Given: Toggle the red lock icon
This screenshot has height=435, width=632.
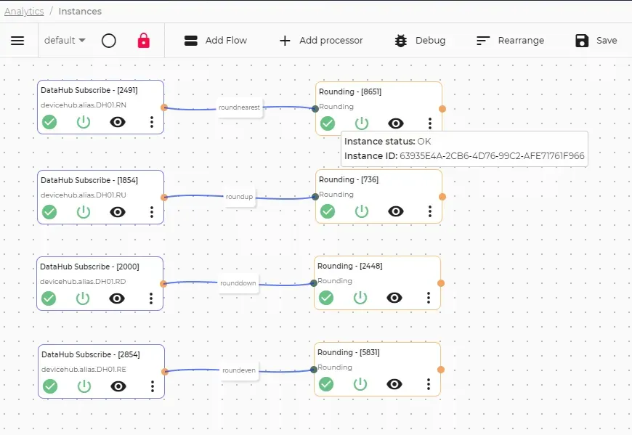Looking at the screenshot, I should pyautogui.click(x=144, y=41).
